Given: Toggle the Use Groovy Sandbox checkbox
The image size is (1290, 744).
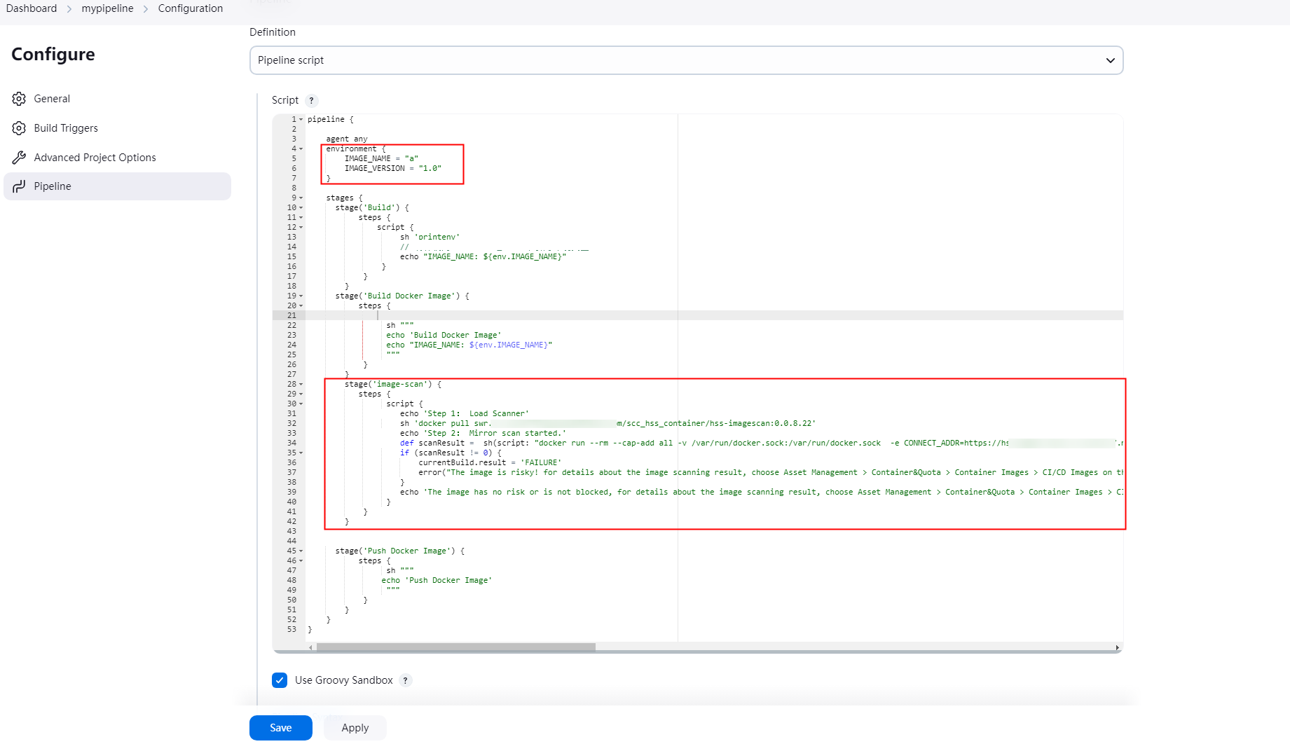Looking at the screenshot, I should pos(280,680).
